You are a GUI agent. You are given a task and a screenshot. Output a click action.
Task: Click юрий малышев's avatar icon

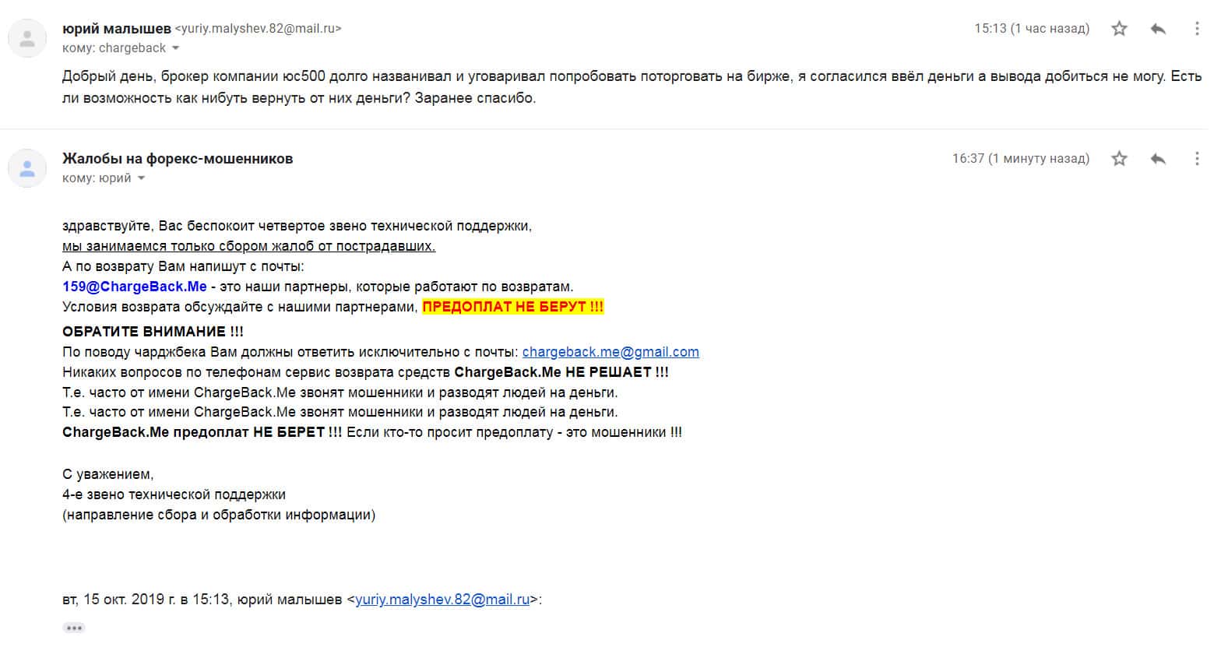pyautogui.click(x=27, y=38)
